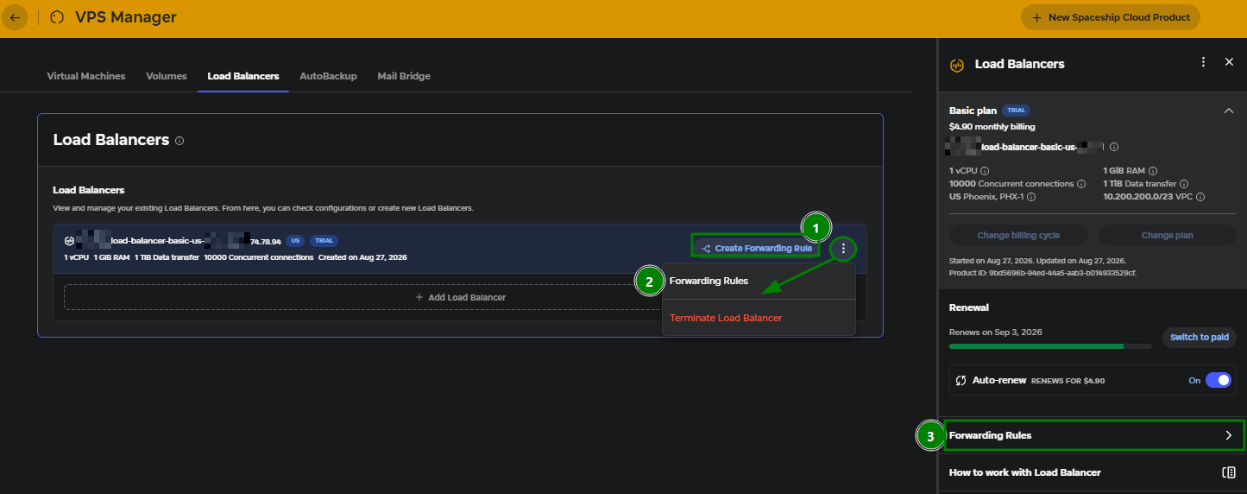The image size is (1247, 494).
Task: Click the GiB RAM info icon
Action: [1153, 171]
